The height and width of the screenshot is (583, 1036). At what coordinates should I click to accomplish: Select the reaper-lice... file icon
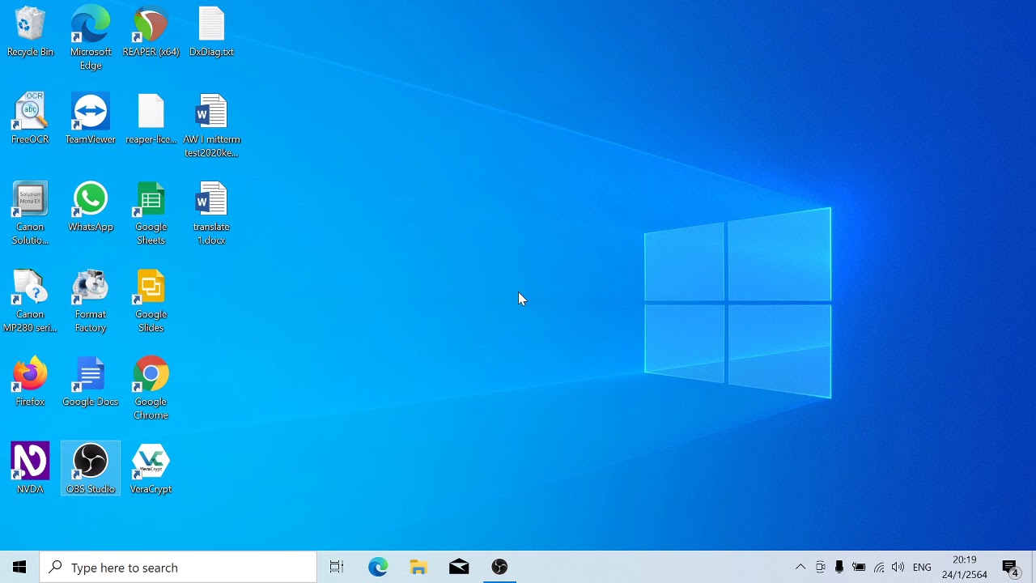point(151,120)
